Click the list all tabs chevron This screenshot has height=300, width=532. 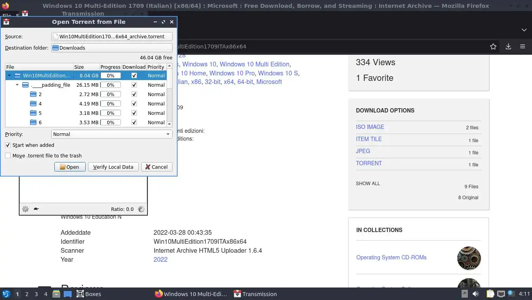click(x=524, y=30)
